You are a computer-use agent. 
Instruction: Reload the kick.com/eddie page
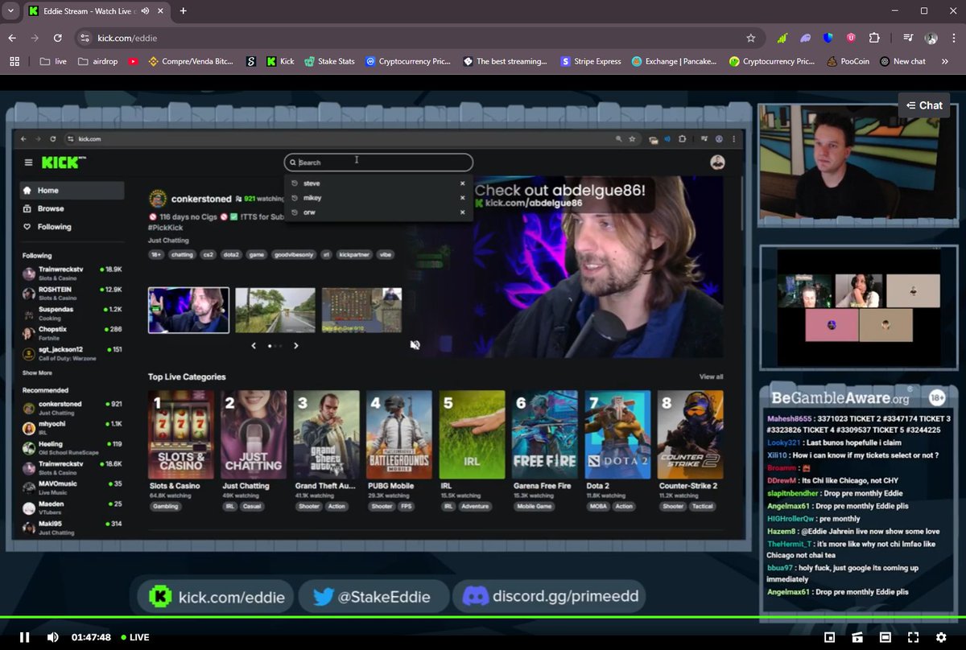[58, 38]
